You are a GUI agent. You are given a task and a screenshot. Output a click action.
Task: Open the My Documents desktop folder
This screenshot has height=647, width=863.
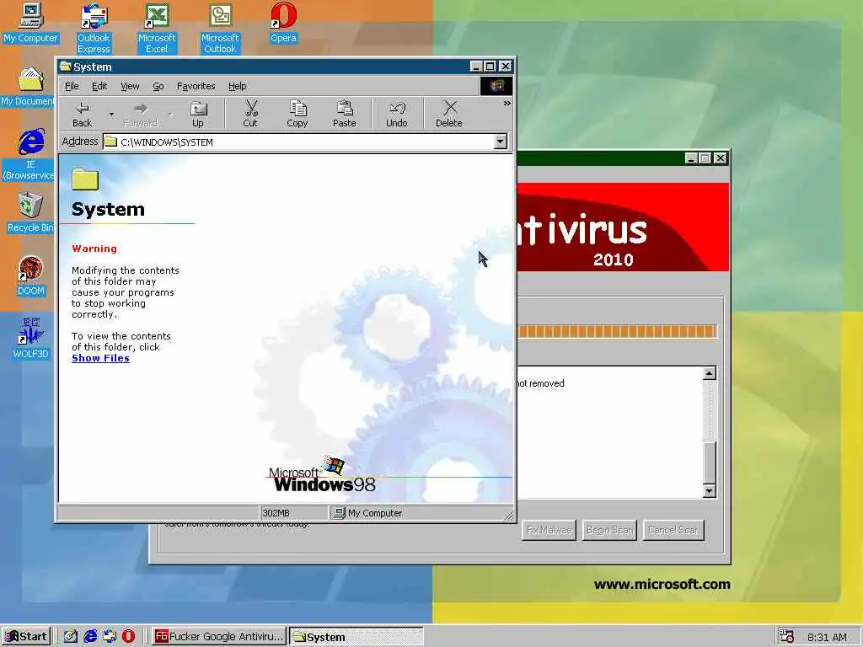(28, 87)
